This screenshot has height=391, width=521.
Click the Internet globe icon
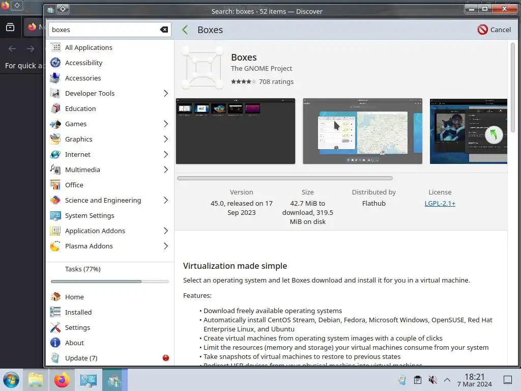point(55,155)
